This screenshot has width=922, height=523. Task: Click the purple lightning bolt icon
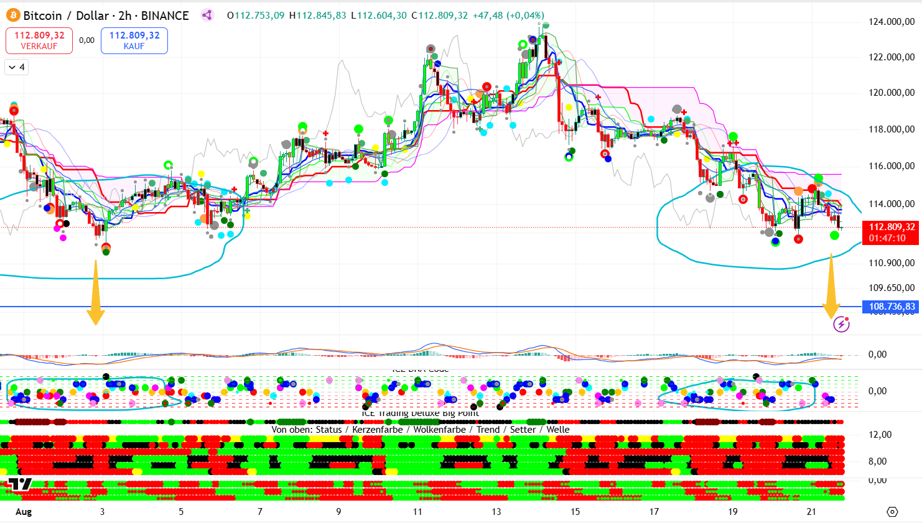[841, 323]
